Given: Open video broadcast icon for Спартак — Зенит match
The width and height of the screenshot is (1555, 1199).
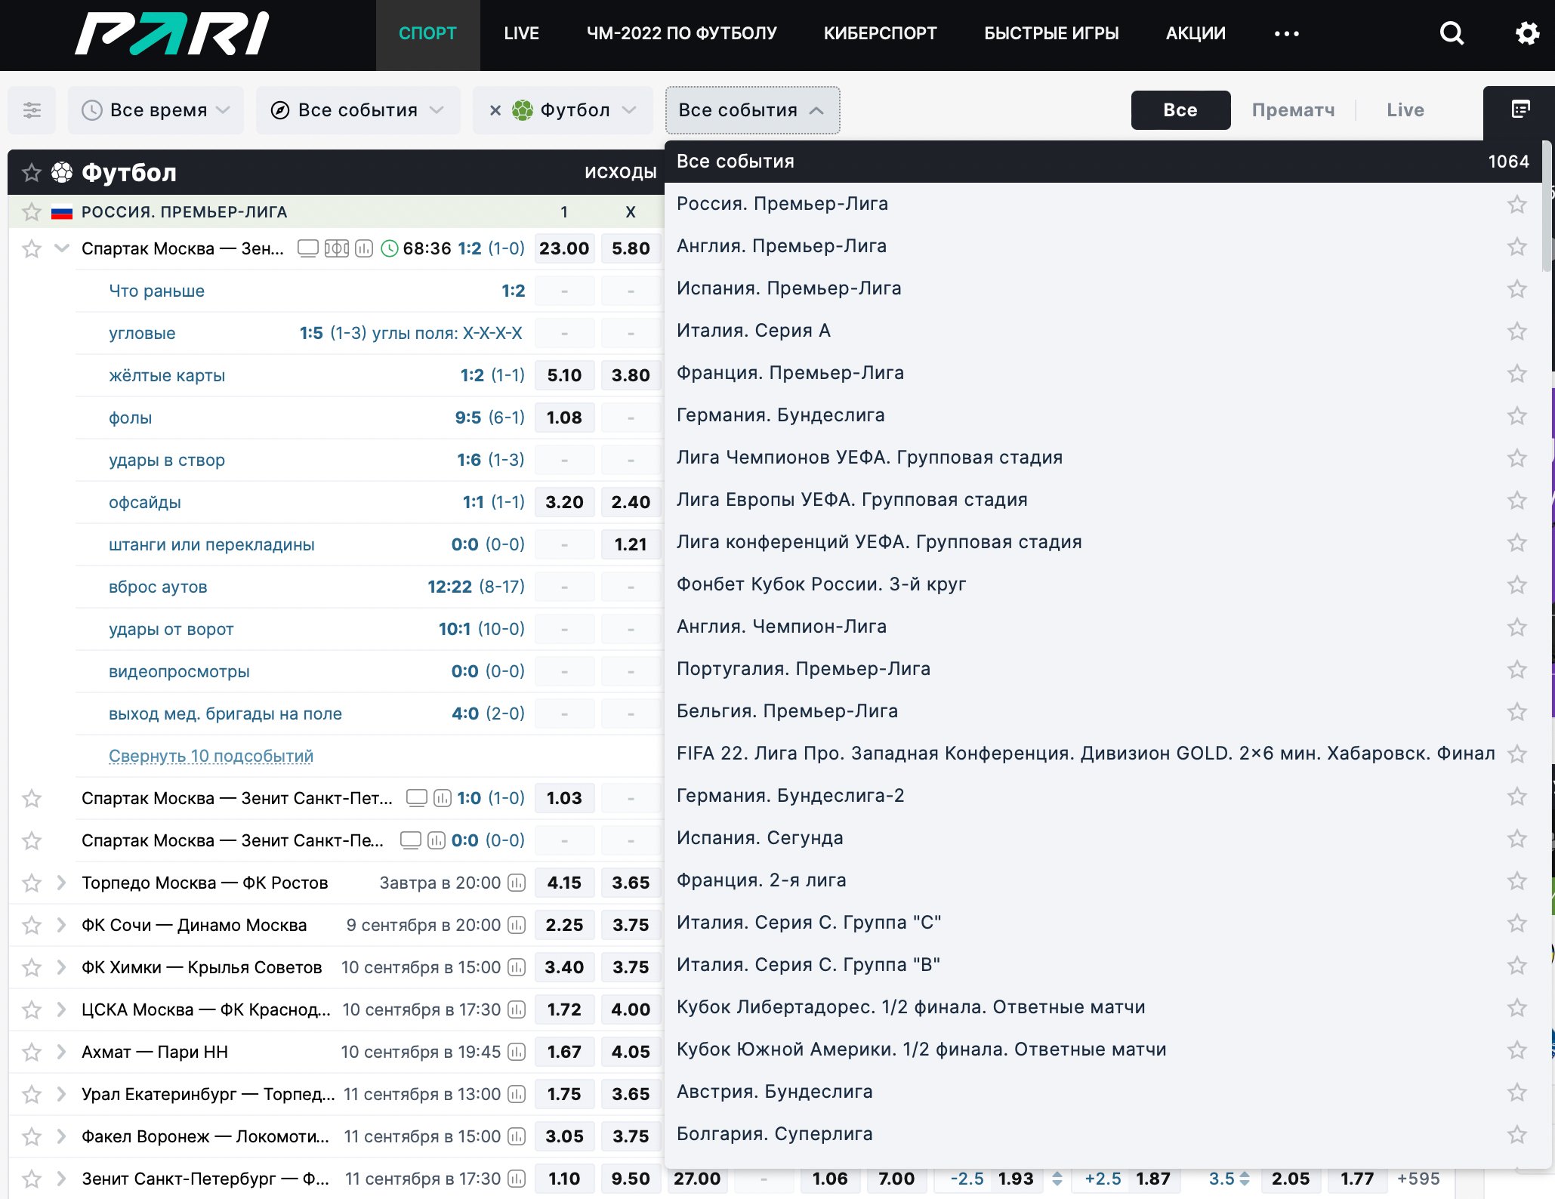Looking at the screenshot, I should pyautogui.click(x=307, y=248).
